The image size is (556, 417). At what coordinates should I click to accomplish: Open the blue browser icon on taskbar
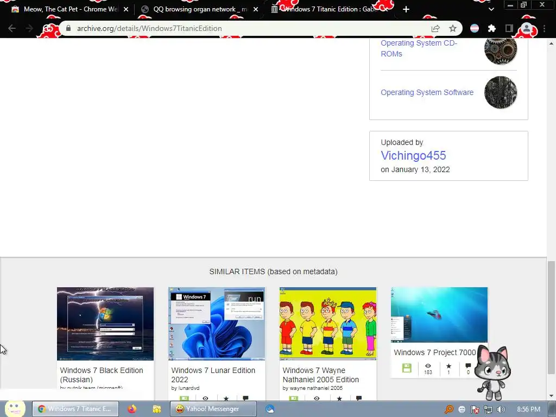pyautogui.click(x=270, y=409)
